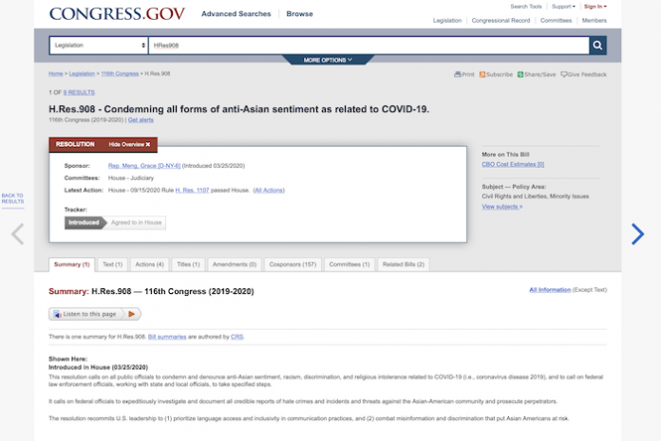Viewport: 661px width, 441px height.
Task: Open the Sign In dropdown
Action: point(595,7)
